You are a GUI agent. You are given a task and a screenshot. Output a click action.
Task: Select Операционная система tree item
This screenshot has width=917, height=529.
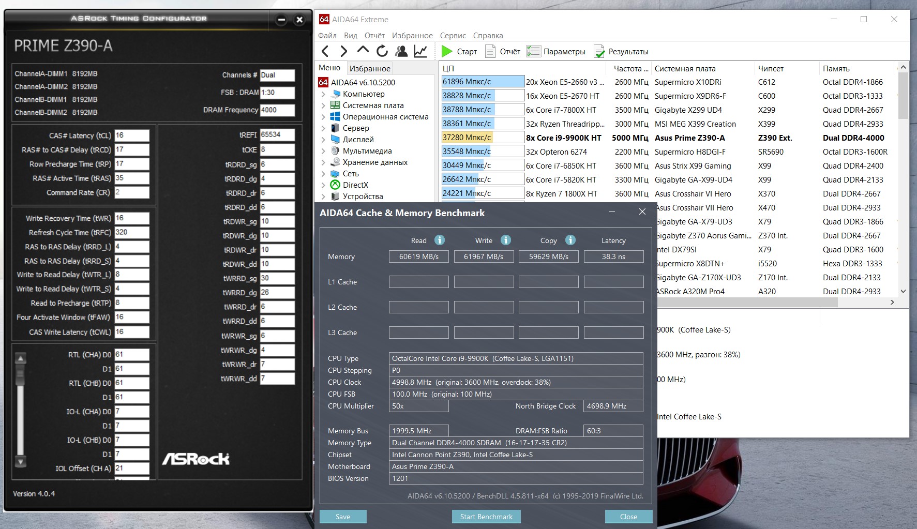385,116
